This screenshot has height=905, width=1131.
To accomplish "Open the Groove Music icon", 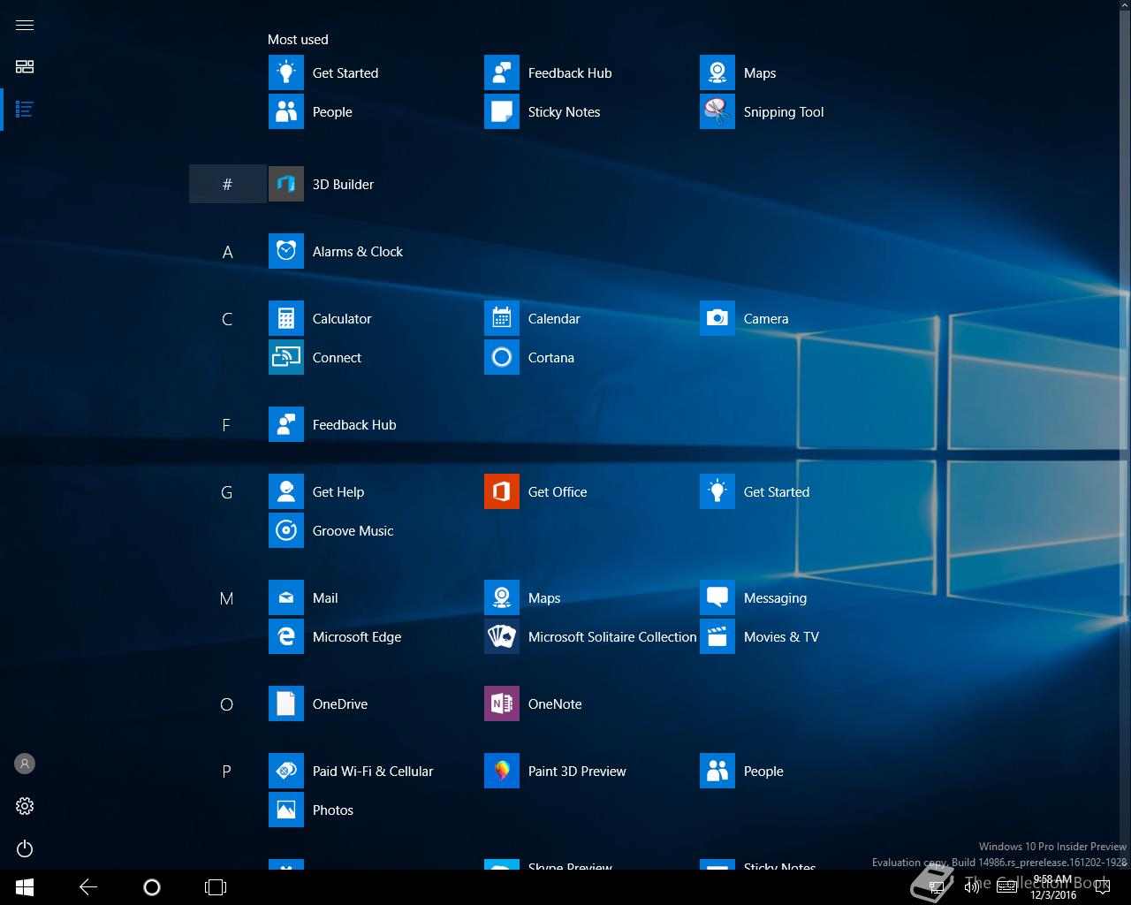I will [x=286, y=530].
